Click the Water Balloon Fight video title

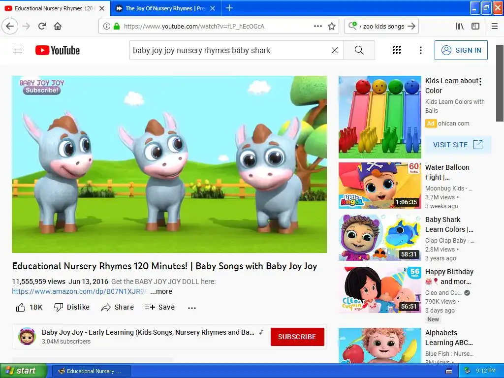[x=447, y=172]
